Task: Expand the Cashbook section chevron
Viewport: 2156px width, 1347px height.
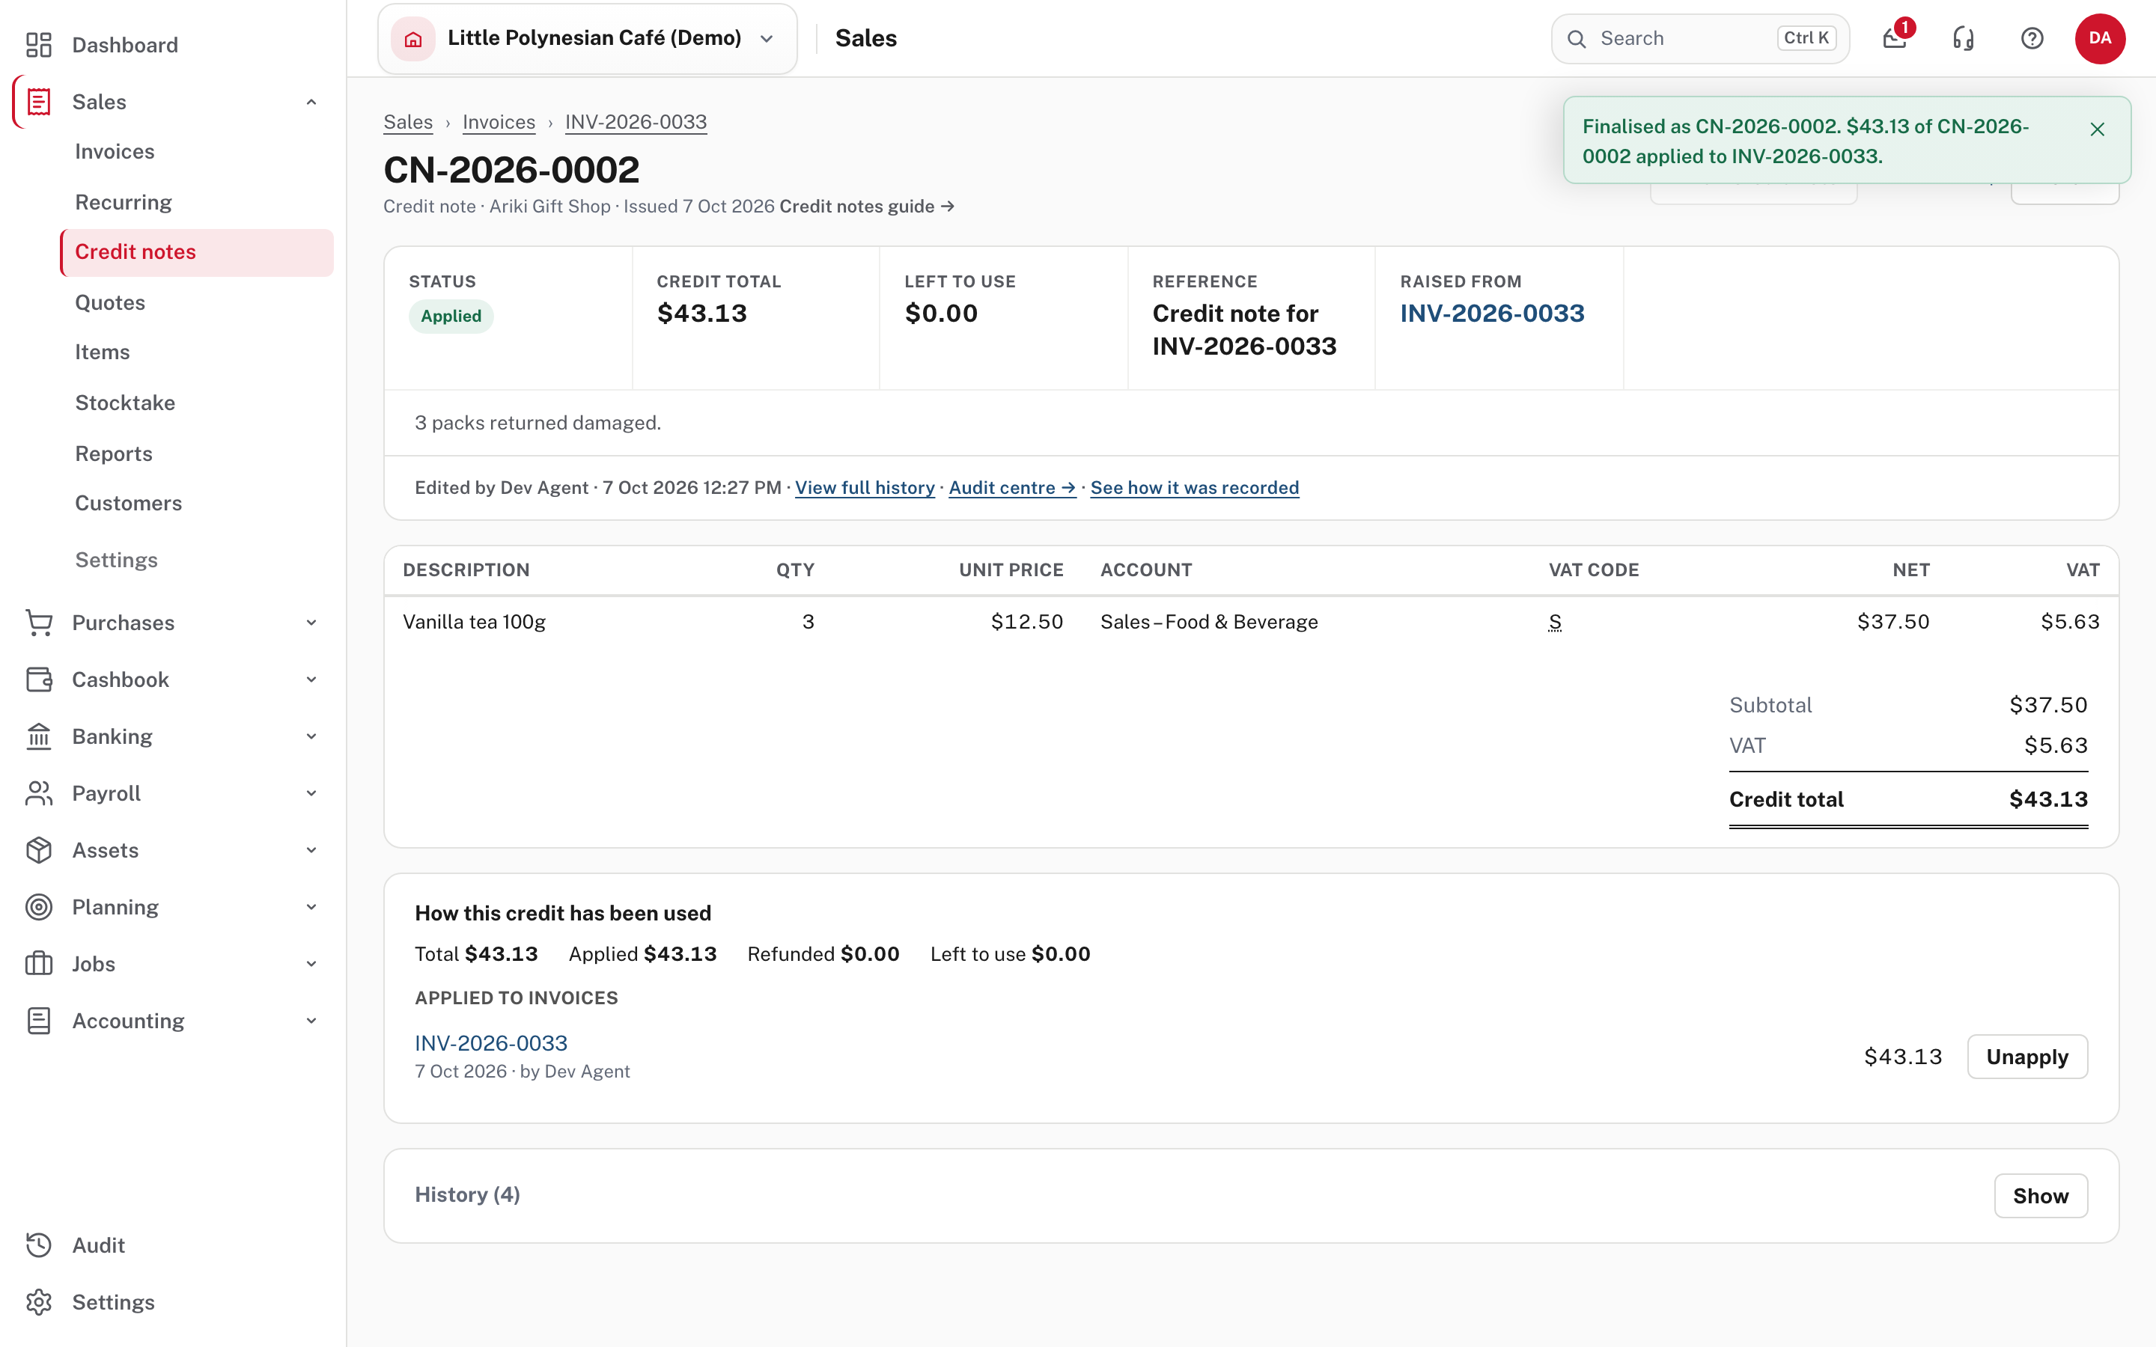Action: tap(311, 679)
